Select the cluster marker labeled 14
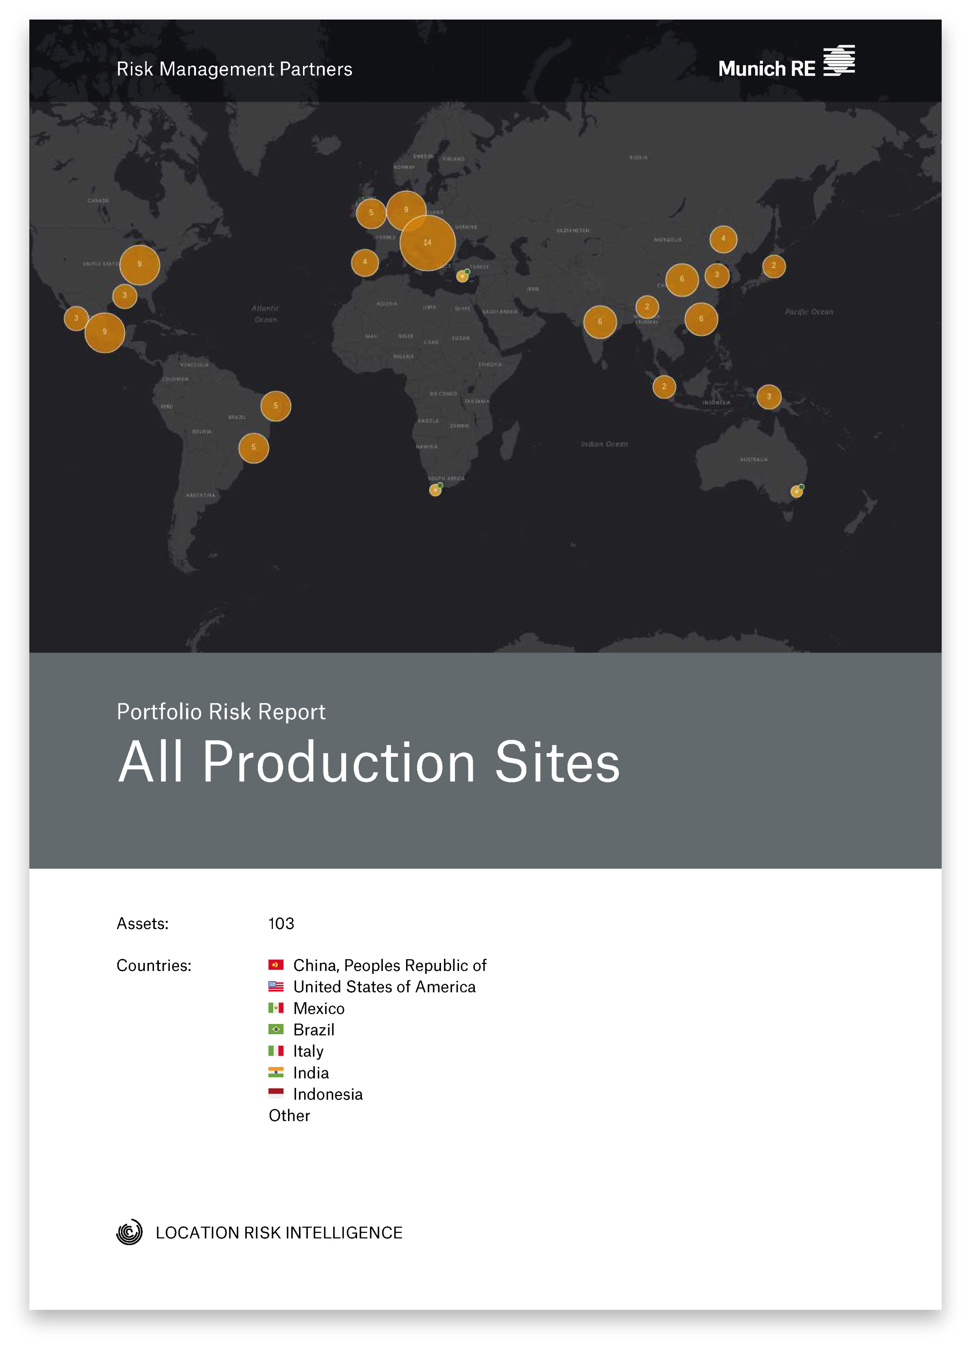The image size is (971, 1349). pyautogui.click(x=427, y=243)
